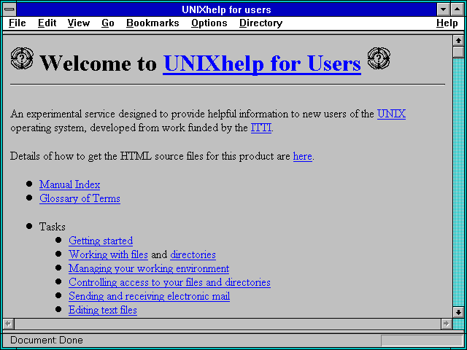Screen dimensions: 467x350
Task: Click the horizontal scrollbar right arrow
Action: click(x=446, y=324)
